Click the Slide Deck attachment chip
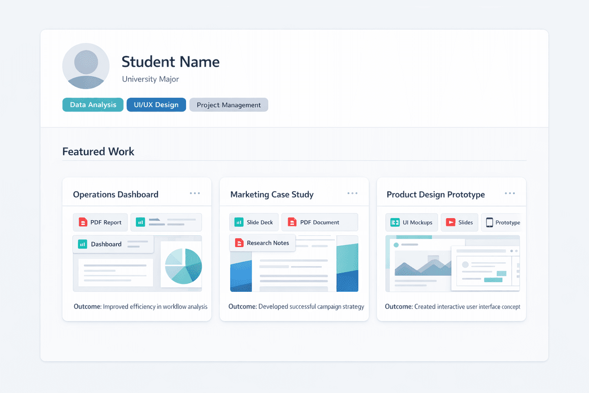589x393 pixels. [x=254, y=222]
